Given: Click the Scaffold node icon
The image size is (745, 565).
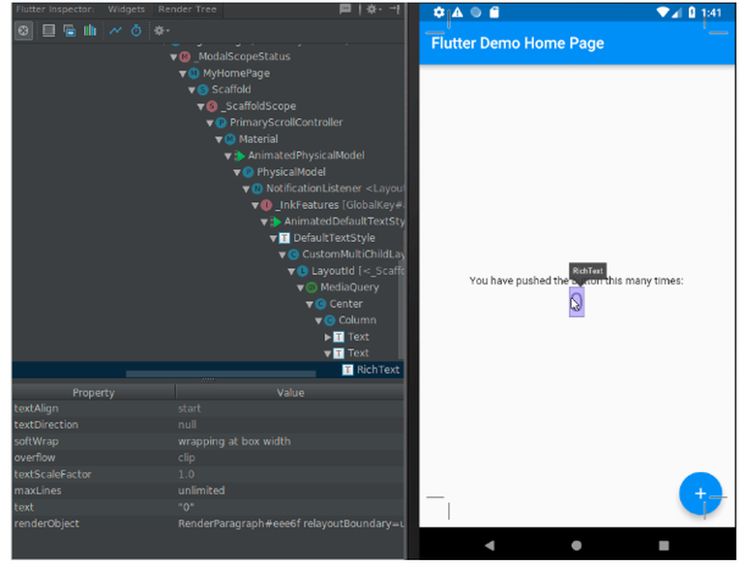Looking at the screenshot, I should [203, 90].
